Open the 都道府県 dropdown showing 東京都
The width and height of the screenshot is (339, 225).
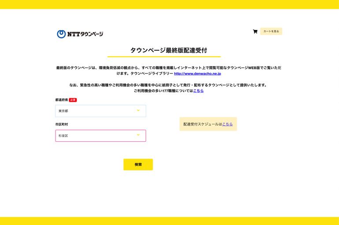click(x=100, y=111)
